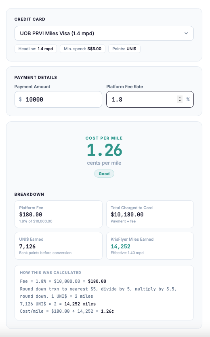Click the Payment Amount input field

click(x=58, y=99)
